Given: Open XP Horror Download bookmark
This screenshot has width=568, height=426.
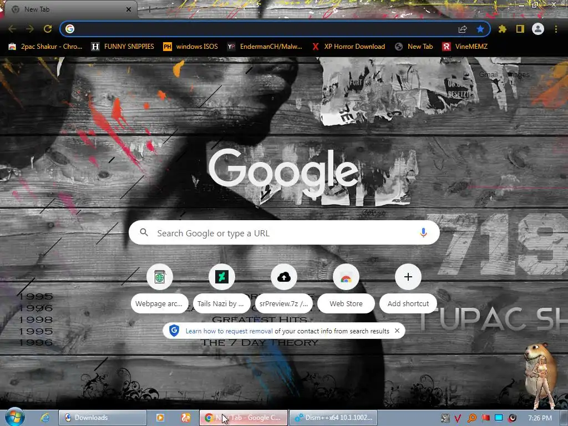Looking at the screenshot, I should pos(348,47).
